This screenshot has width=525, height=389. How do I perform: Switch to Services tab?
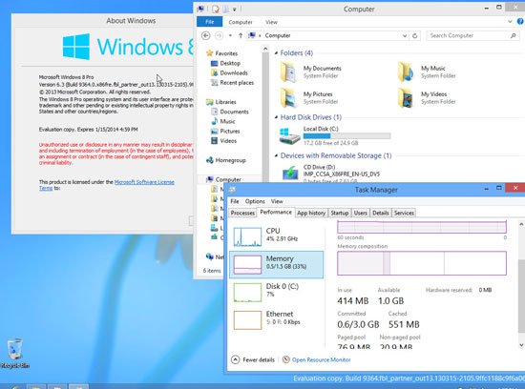point(404,213)
